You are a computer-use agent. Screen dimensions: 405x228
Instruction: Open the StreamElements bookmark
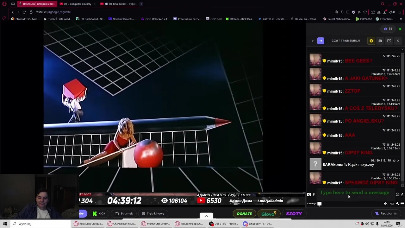pos(122,19)
